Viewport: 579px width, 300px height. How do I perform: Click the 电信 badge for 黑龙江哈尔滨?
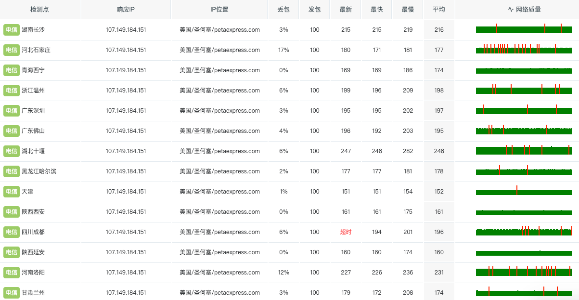point(11,171)
